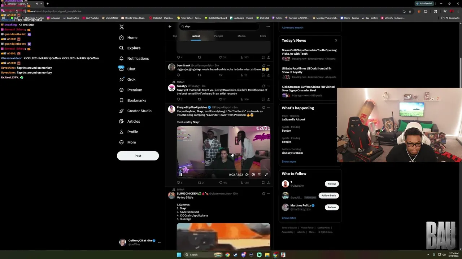
Task: Open more options on beenfrank's post
Action: (269, 65)
